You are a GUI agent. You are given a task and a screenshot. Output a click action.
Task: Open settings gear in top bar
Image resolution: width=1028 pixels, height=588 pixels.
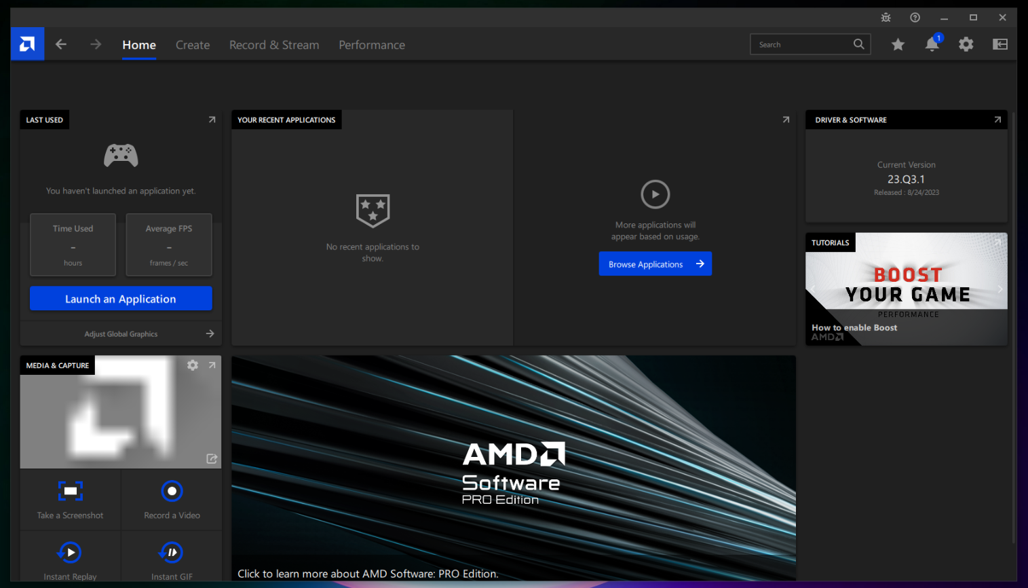click(x=966, y=44)
